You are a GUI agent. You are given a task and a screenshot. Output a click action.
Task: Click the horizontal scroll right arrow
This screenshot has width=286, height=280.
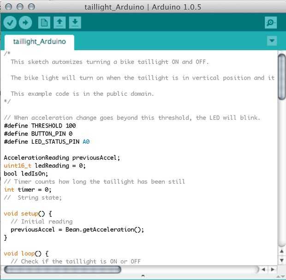click(x=273, y=269)
